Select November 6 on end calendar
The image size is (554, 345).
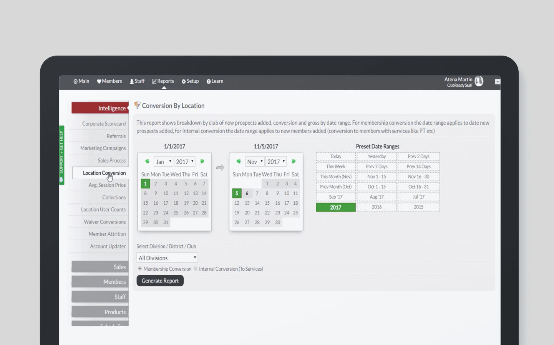point(247,194)
